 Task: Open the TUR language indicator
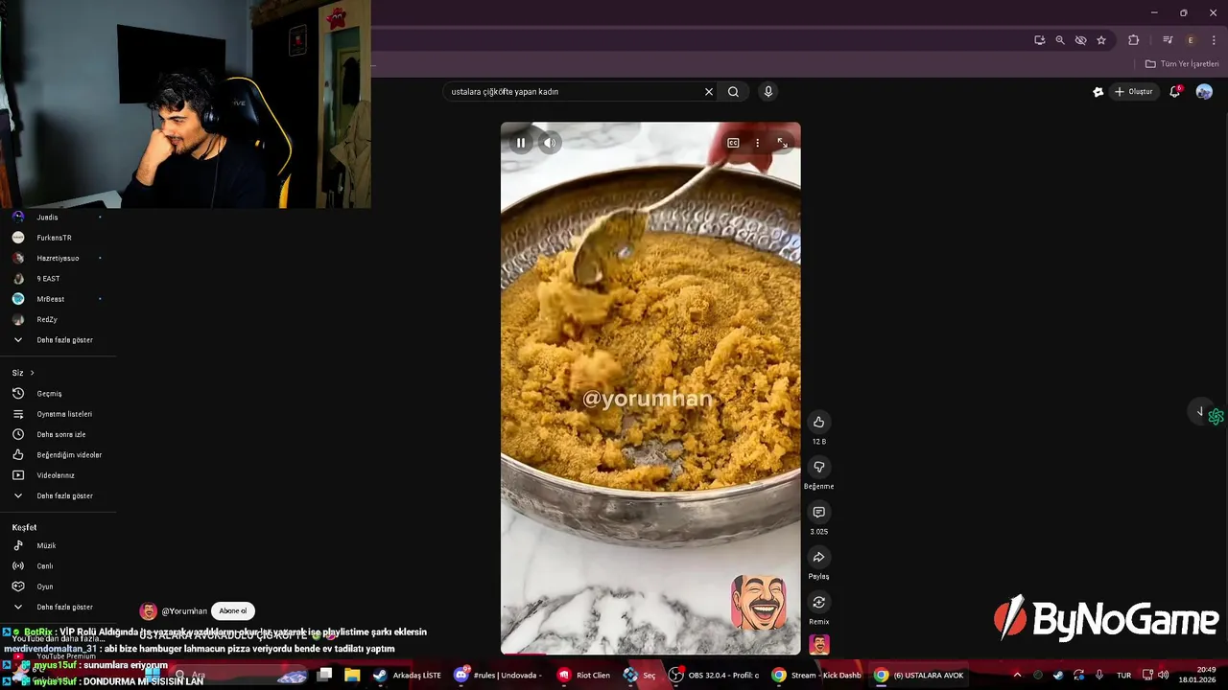click(x=1123, y=676)
